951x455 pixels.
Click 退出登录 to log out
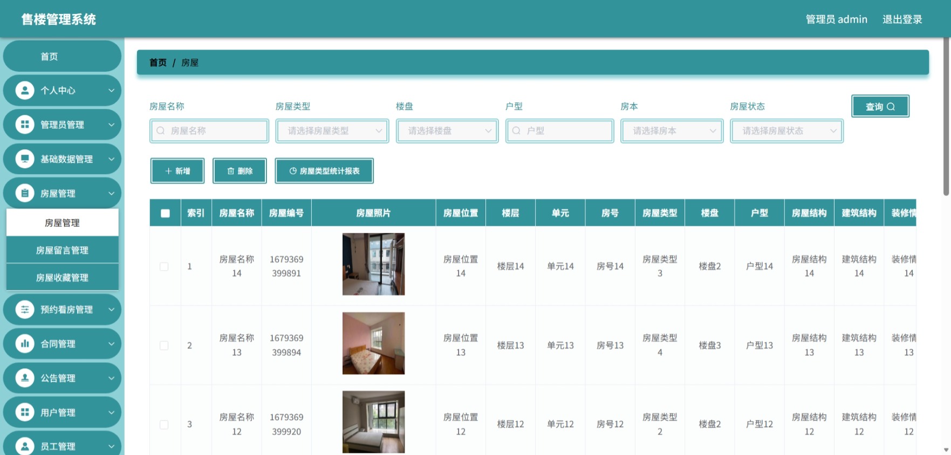902,19
